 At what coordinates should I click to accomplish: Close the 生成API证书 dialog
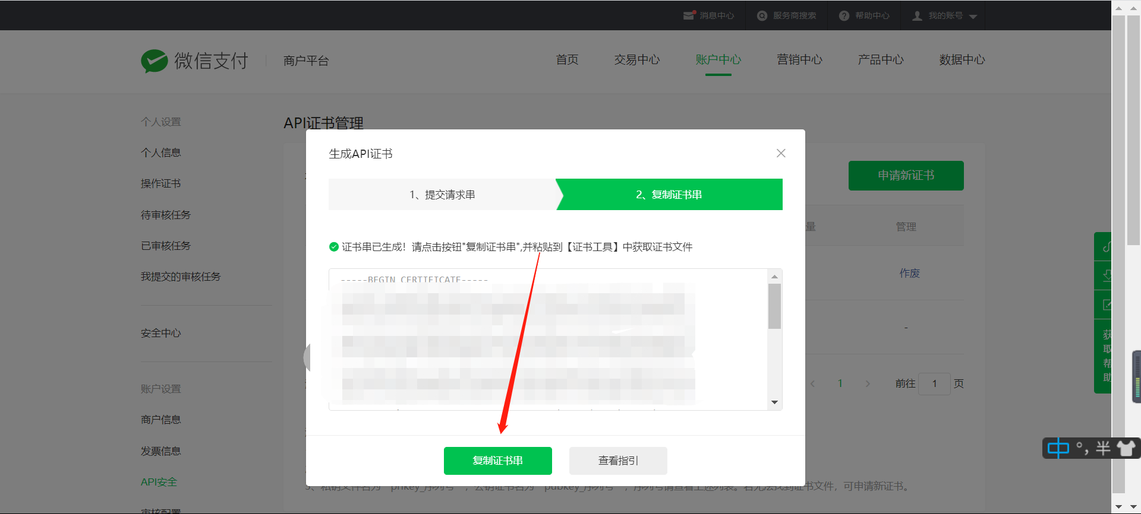781,153
